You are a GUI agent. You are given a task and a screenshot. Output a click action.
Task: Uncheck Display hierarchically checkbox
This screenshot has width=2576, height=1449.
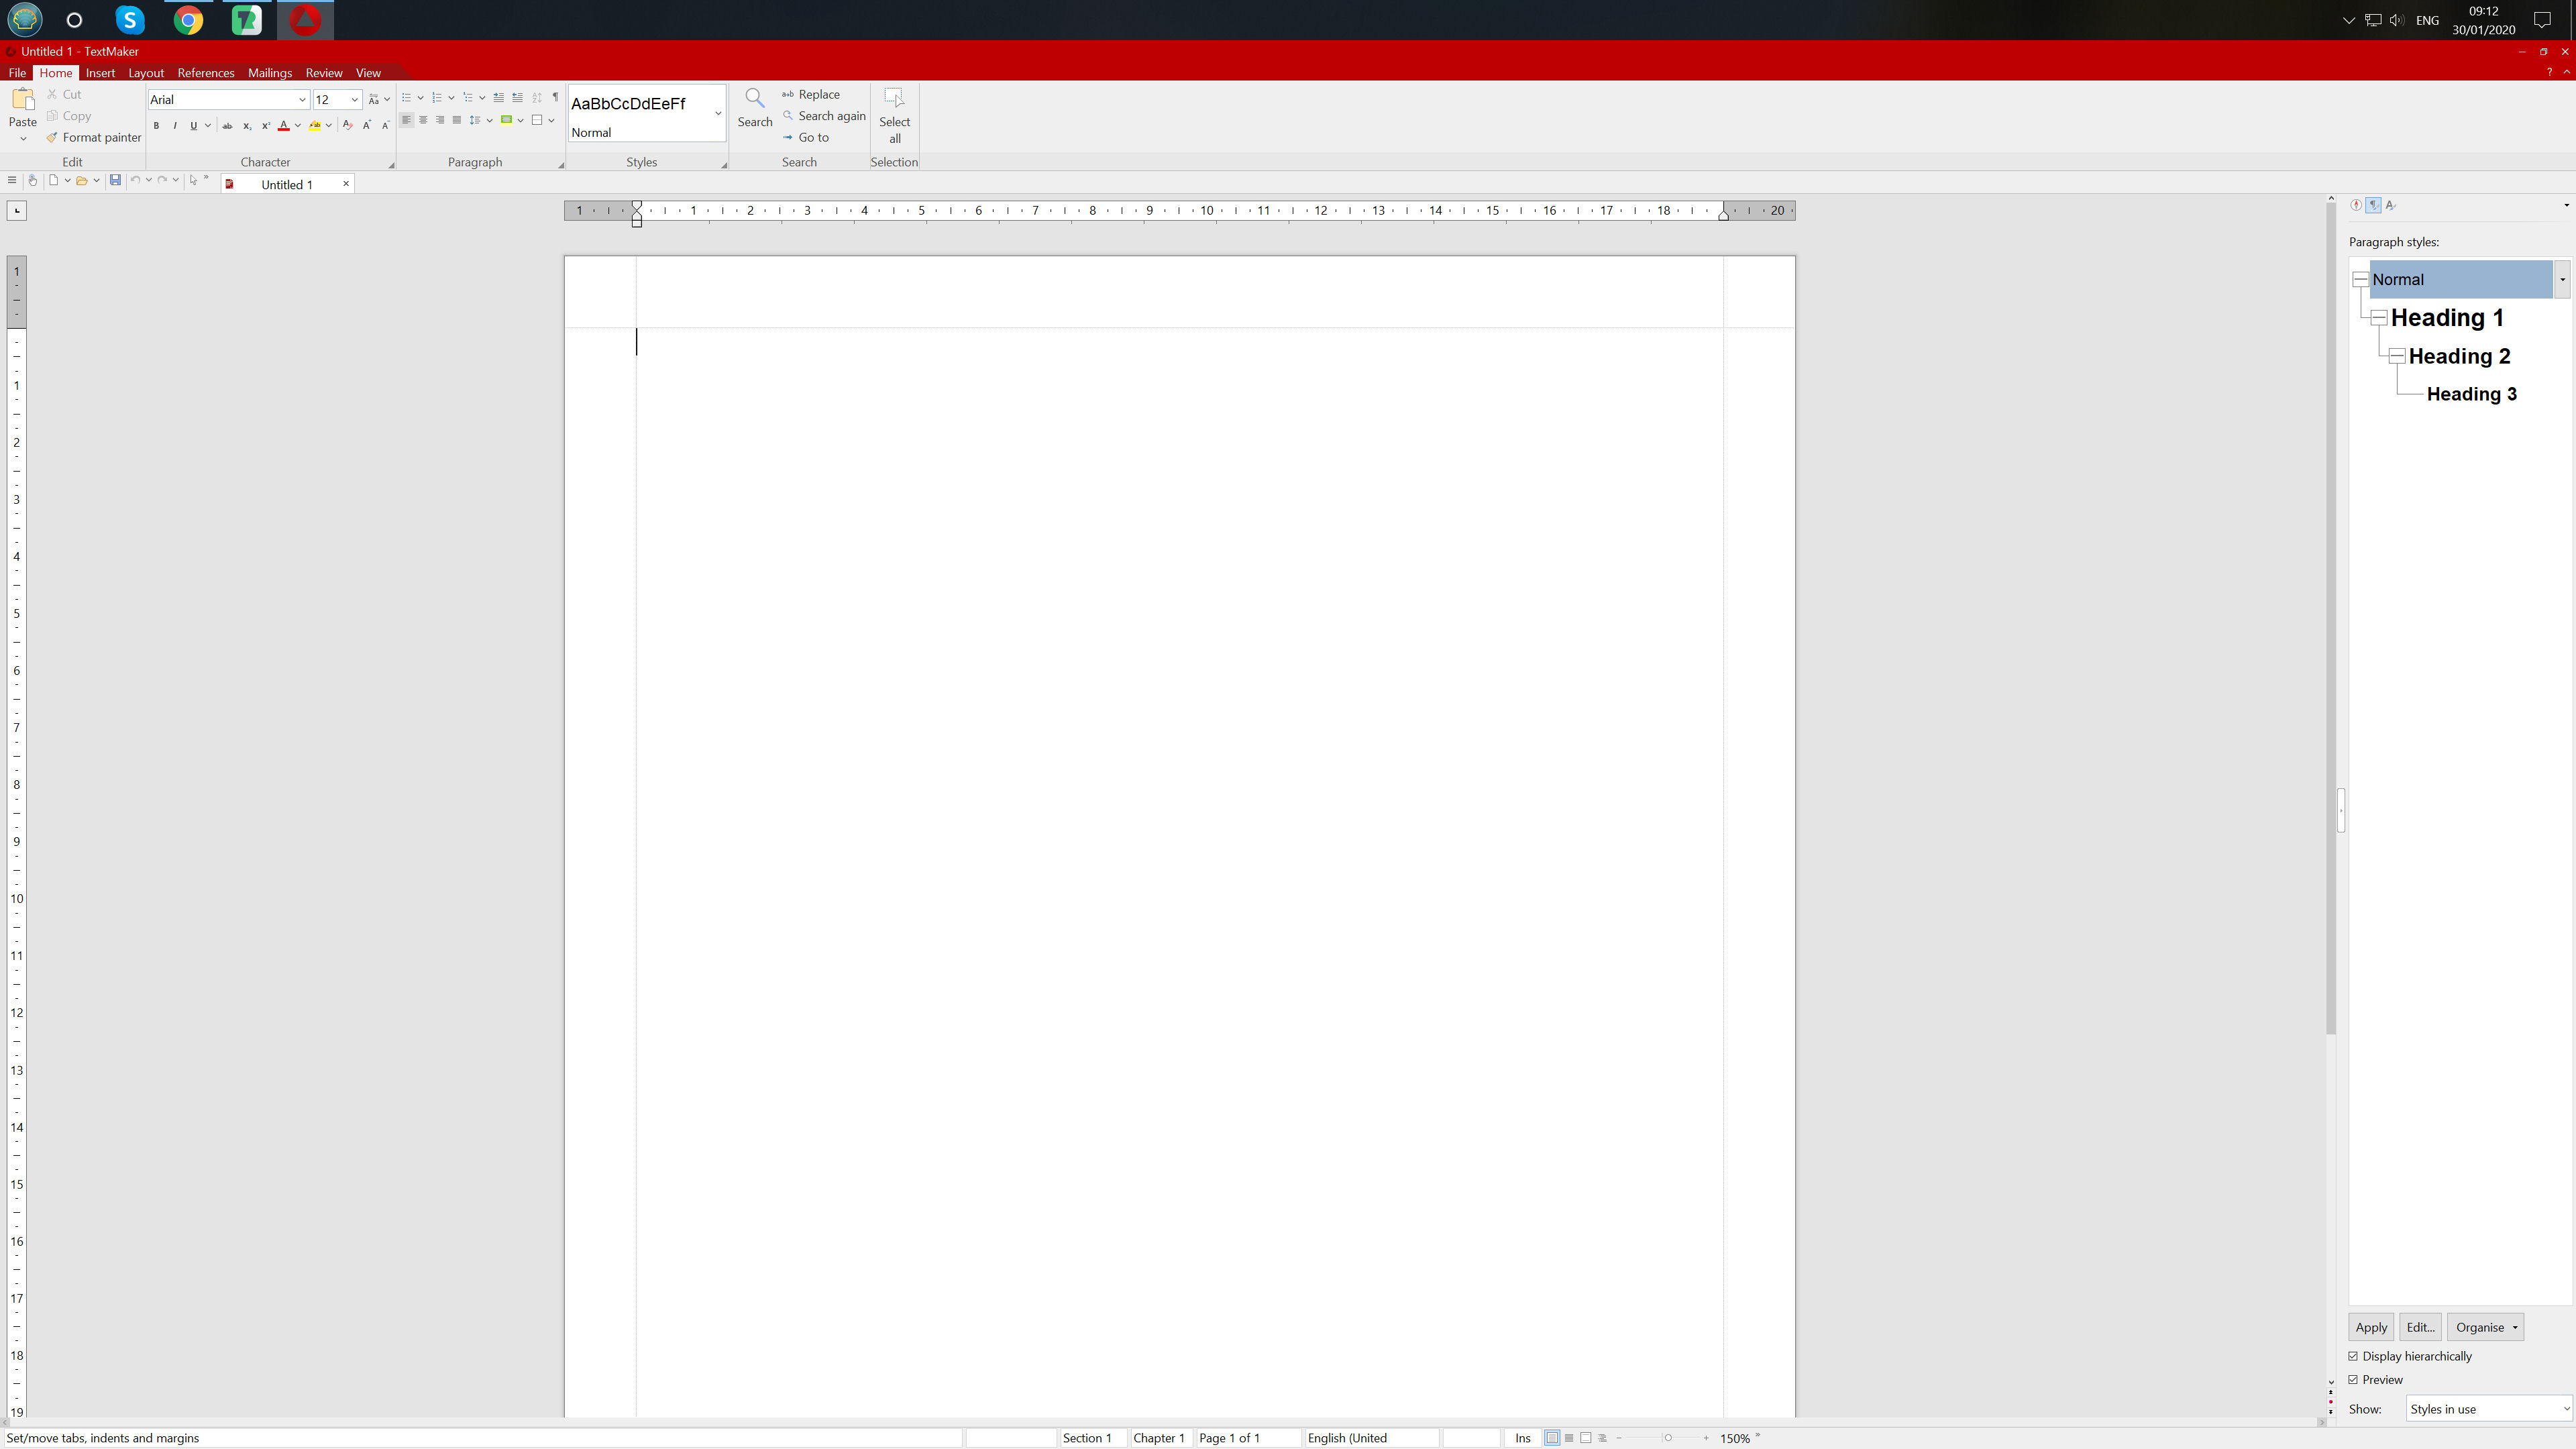(2354, 1356)
